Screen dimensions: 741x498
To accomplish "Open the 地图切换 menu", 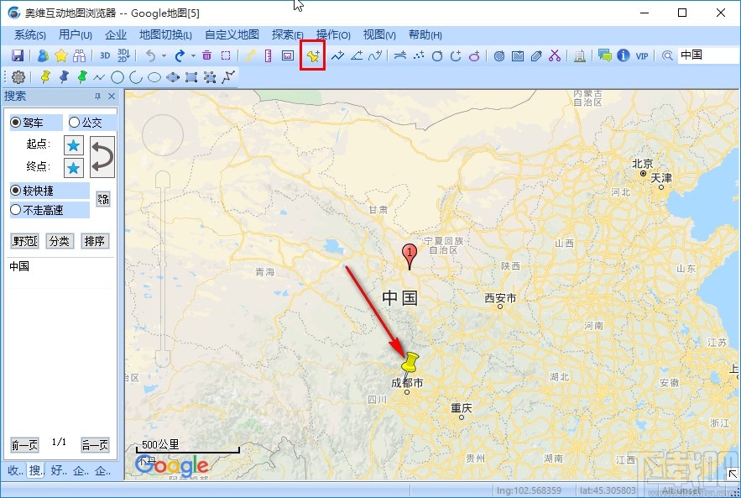I will (164, 34).
